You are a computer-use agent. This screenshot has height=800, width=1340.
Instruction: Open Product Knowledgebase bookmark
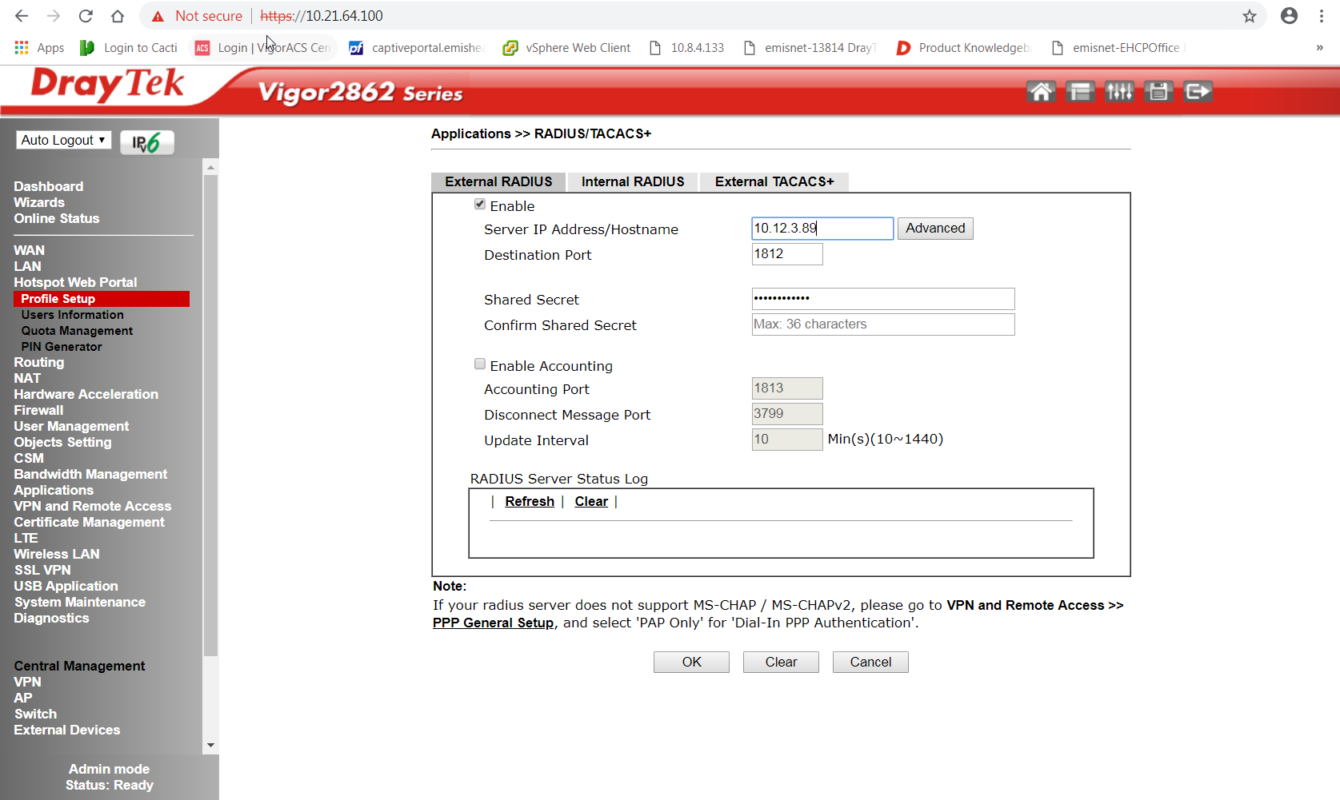point(963,48)
